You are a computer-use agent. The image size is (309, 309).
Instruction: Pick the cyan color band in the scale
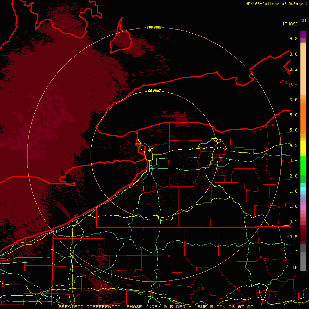(303, 188)
